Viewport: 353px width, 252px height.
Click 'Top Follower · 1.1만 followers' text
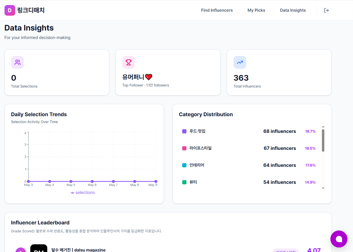pos(146,85)
